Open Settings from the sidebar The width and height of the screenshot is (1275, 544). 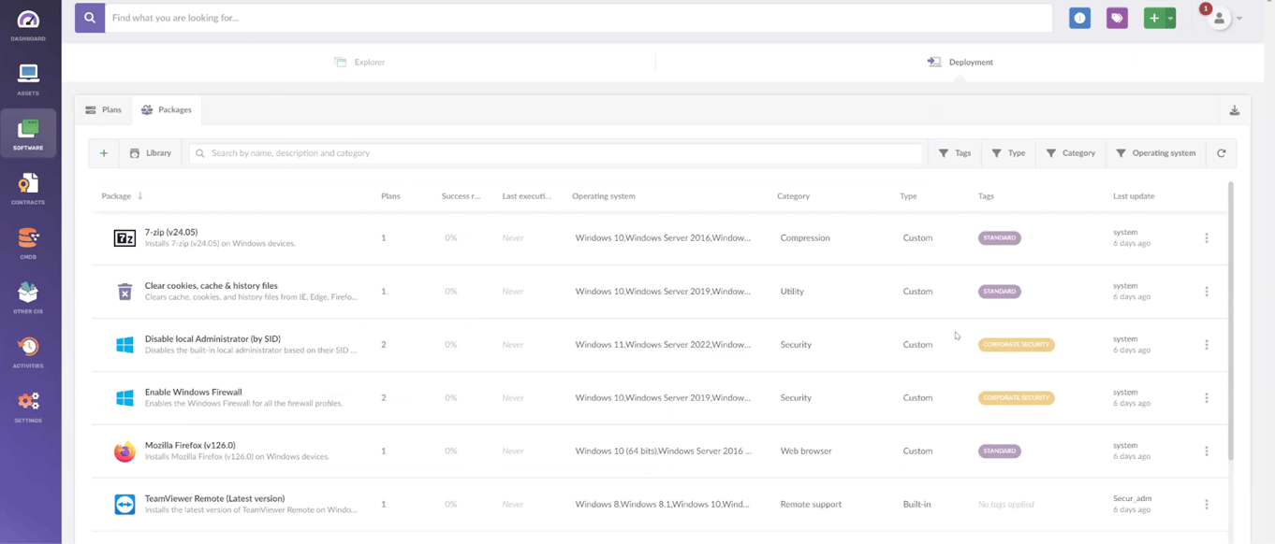tap(28, 404)
